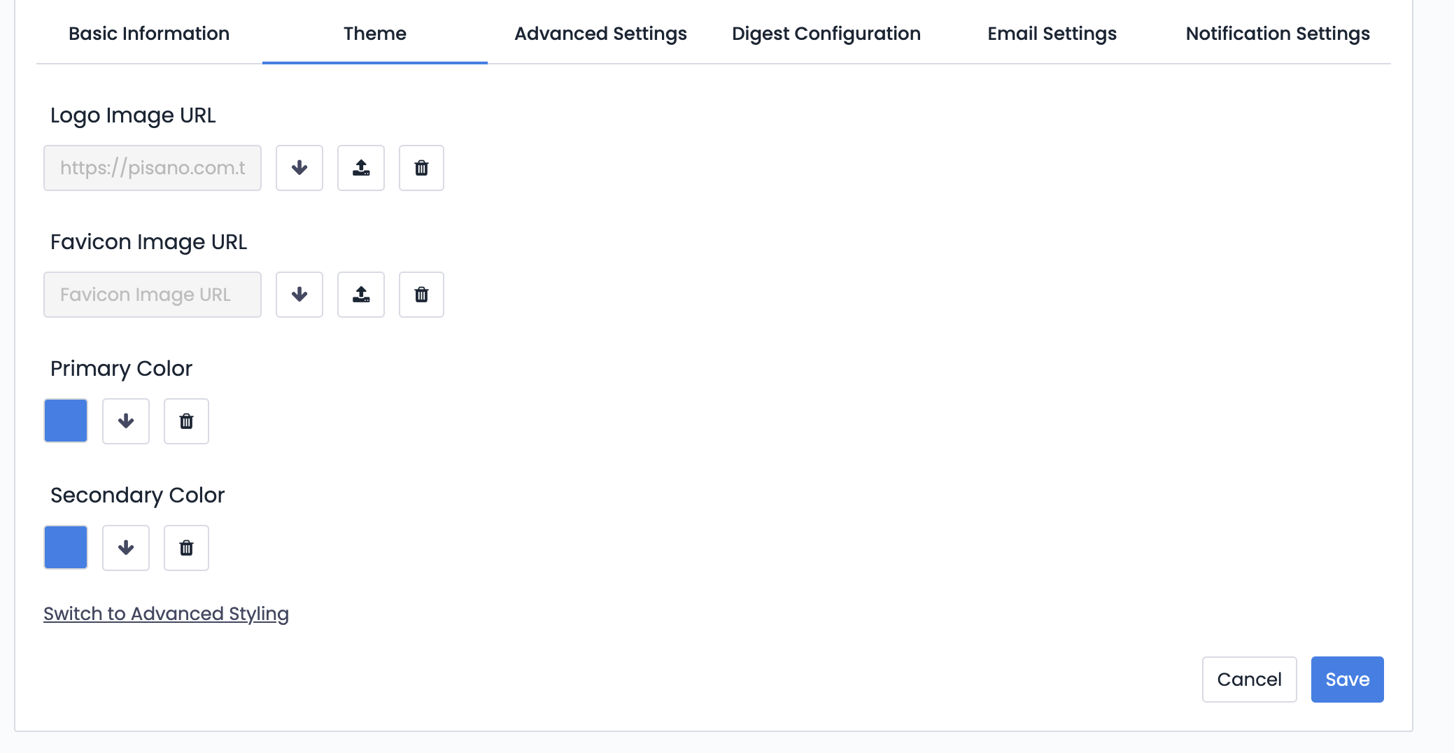
Task: Delete the Logo Image URL value
Action: pyautogui.click(x=421, y=168)
